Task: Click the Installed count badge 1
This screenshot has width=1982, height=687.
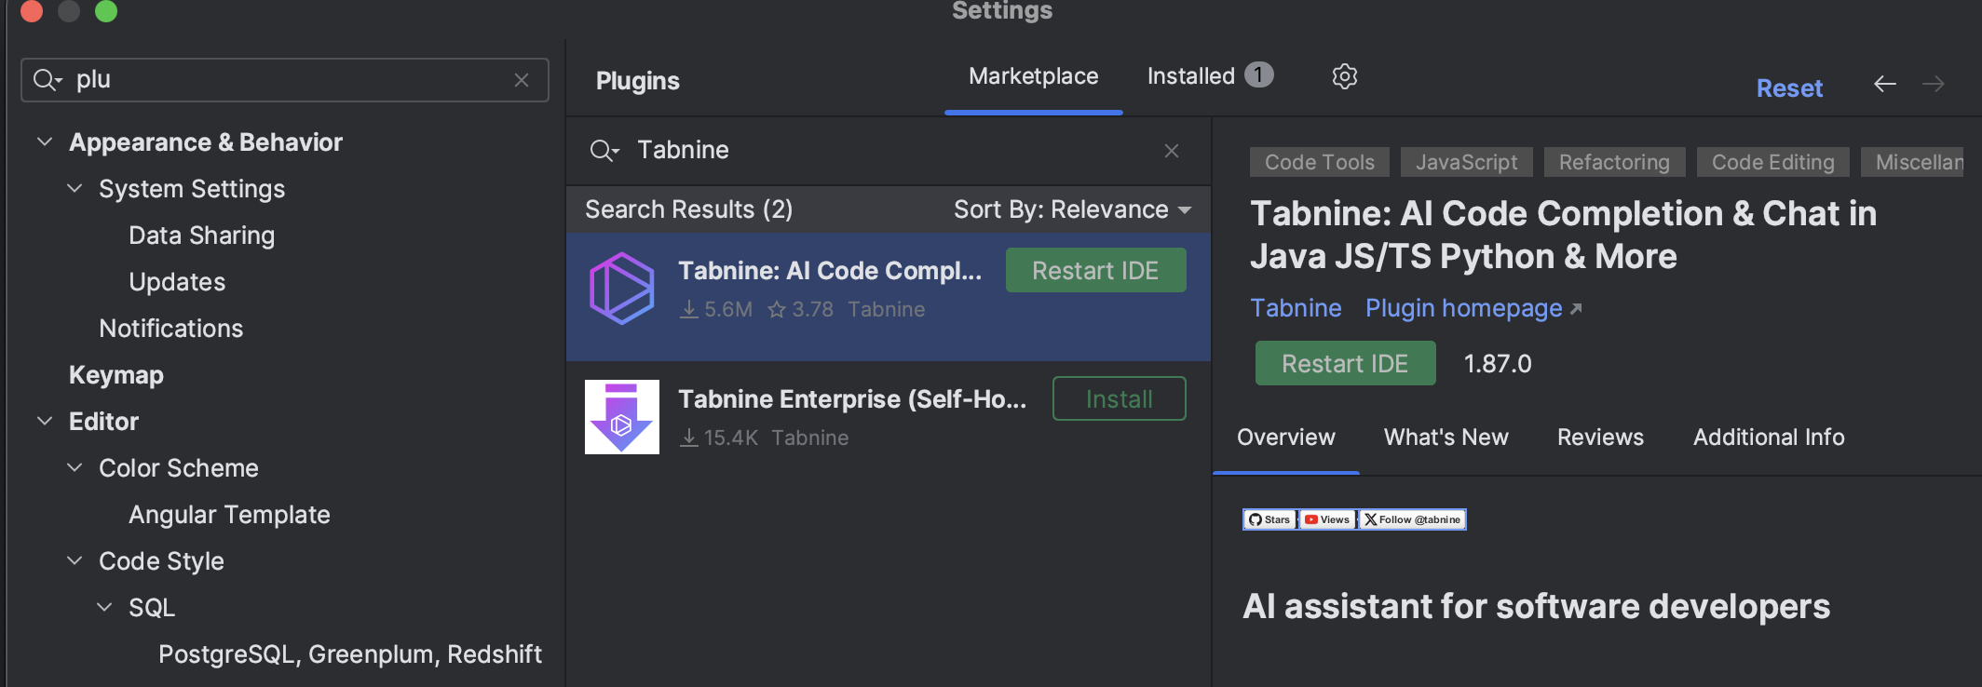Action: 1258,74
